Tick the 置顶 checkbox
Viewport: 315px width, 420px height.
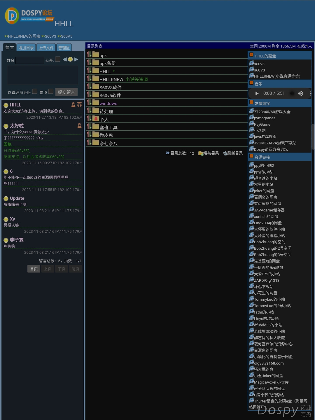coord(51,91)
